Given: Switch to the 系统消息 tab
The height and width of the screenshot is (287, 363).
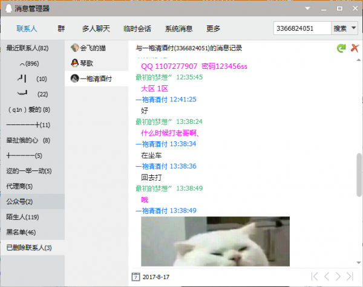Looking at the screenshot, I should 178,28.
